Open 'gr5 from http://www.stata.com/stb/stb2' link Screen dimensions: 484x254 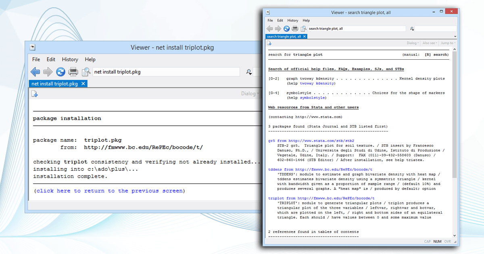(x=311, y=141)
